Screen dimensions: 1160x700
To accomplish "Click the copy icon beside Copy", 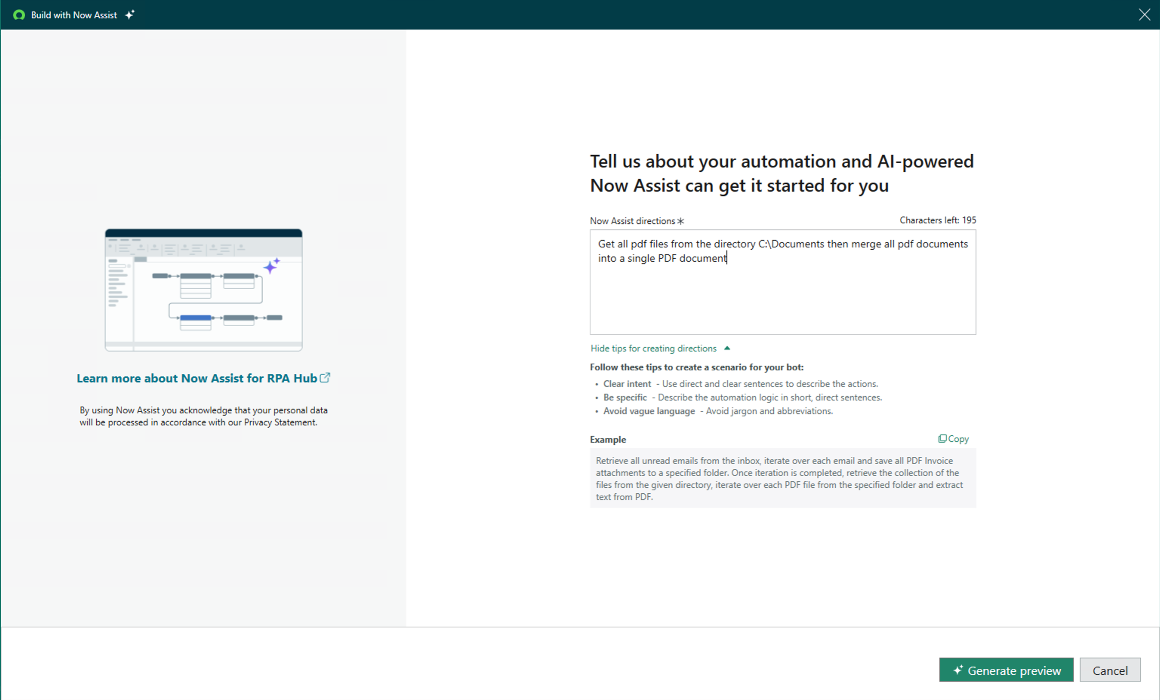I will point(942,439).
